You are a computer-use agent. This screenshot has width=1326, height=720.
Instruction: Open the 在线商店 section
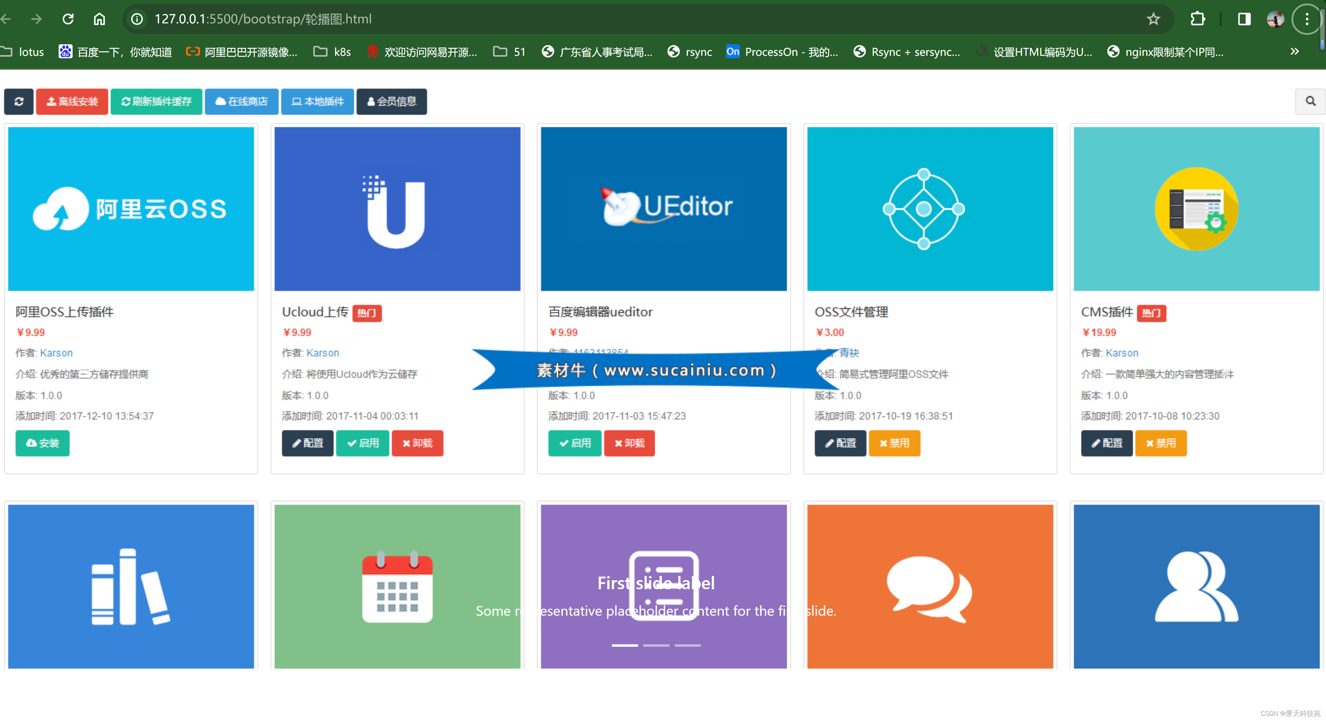pos(242,101)
